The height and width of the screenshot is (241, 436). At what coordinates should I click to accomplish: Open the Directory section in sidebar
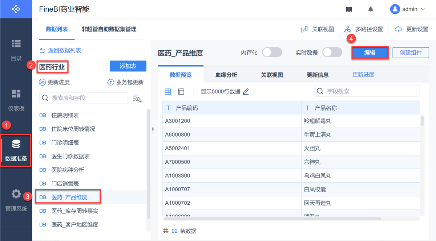16,50
